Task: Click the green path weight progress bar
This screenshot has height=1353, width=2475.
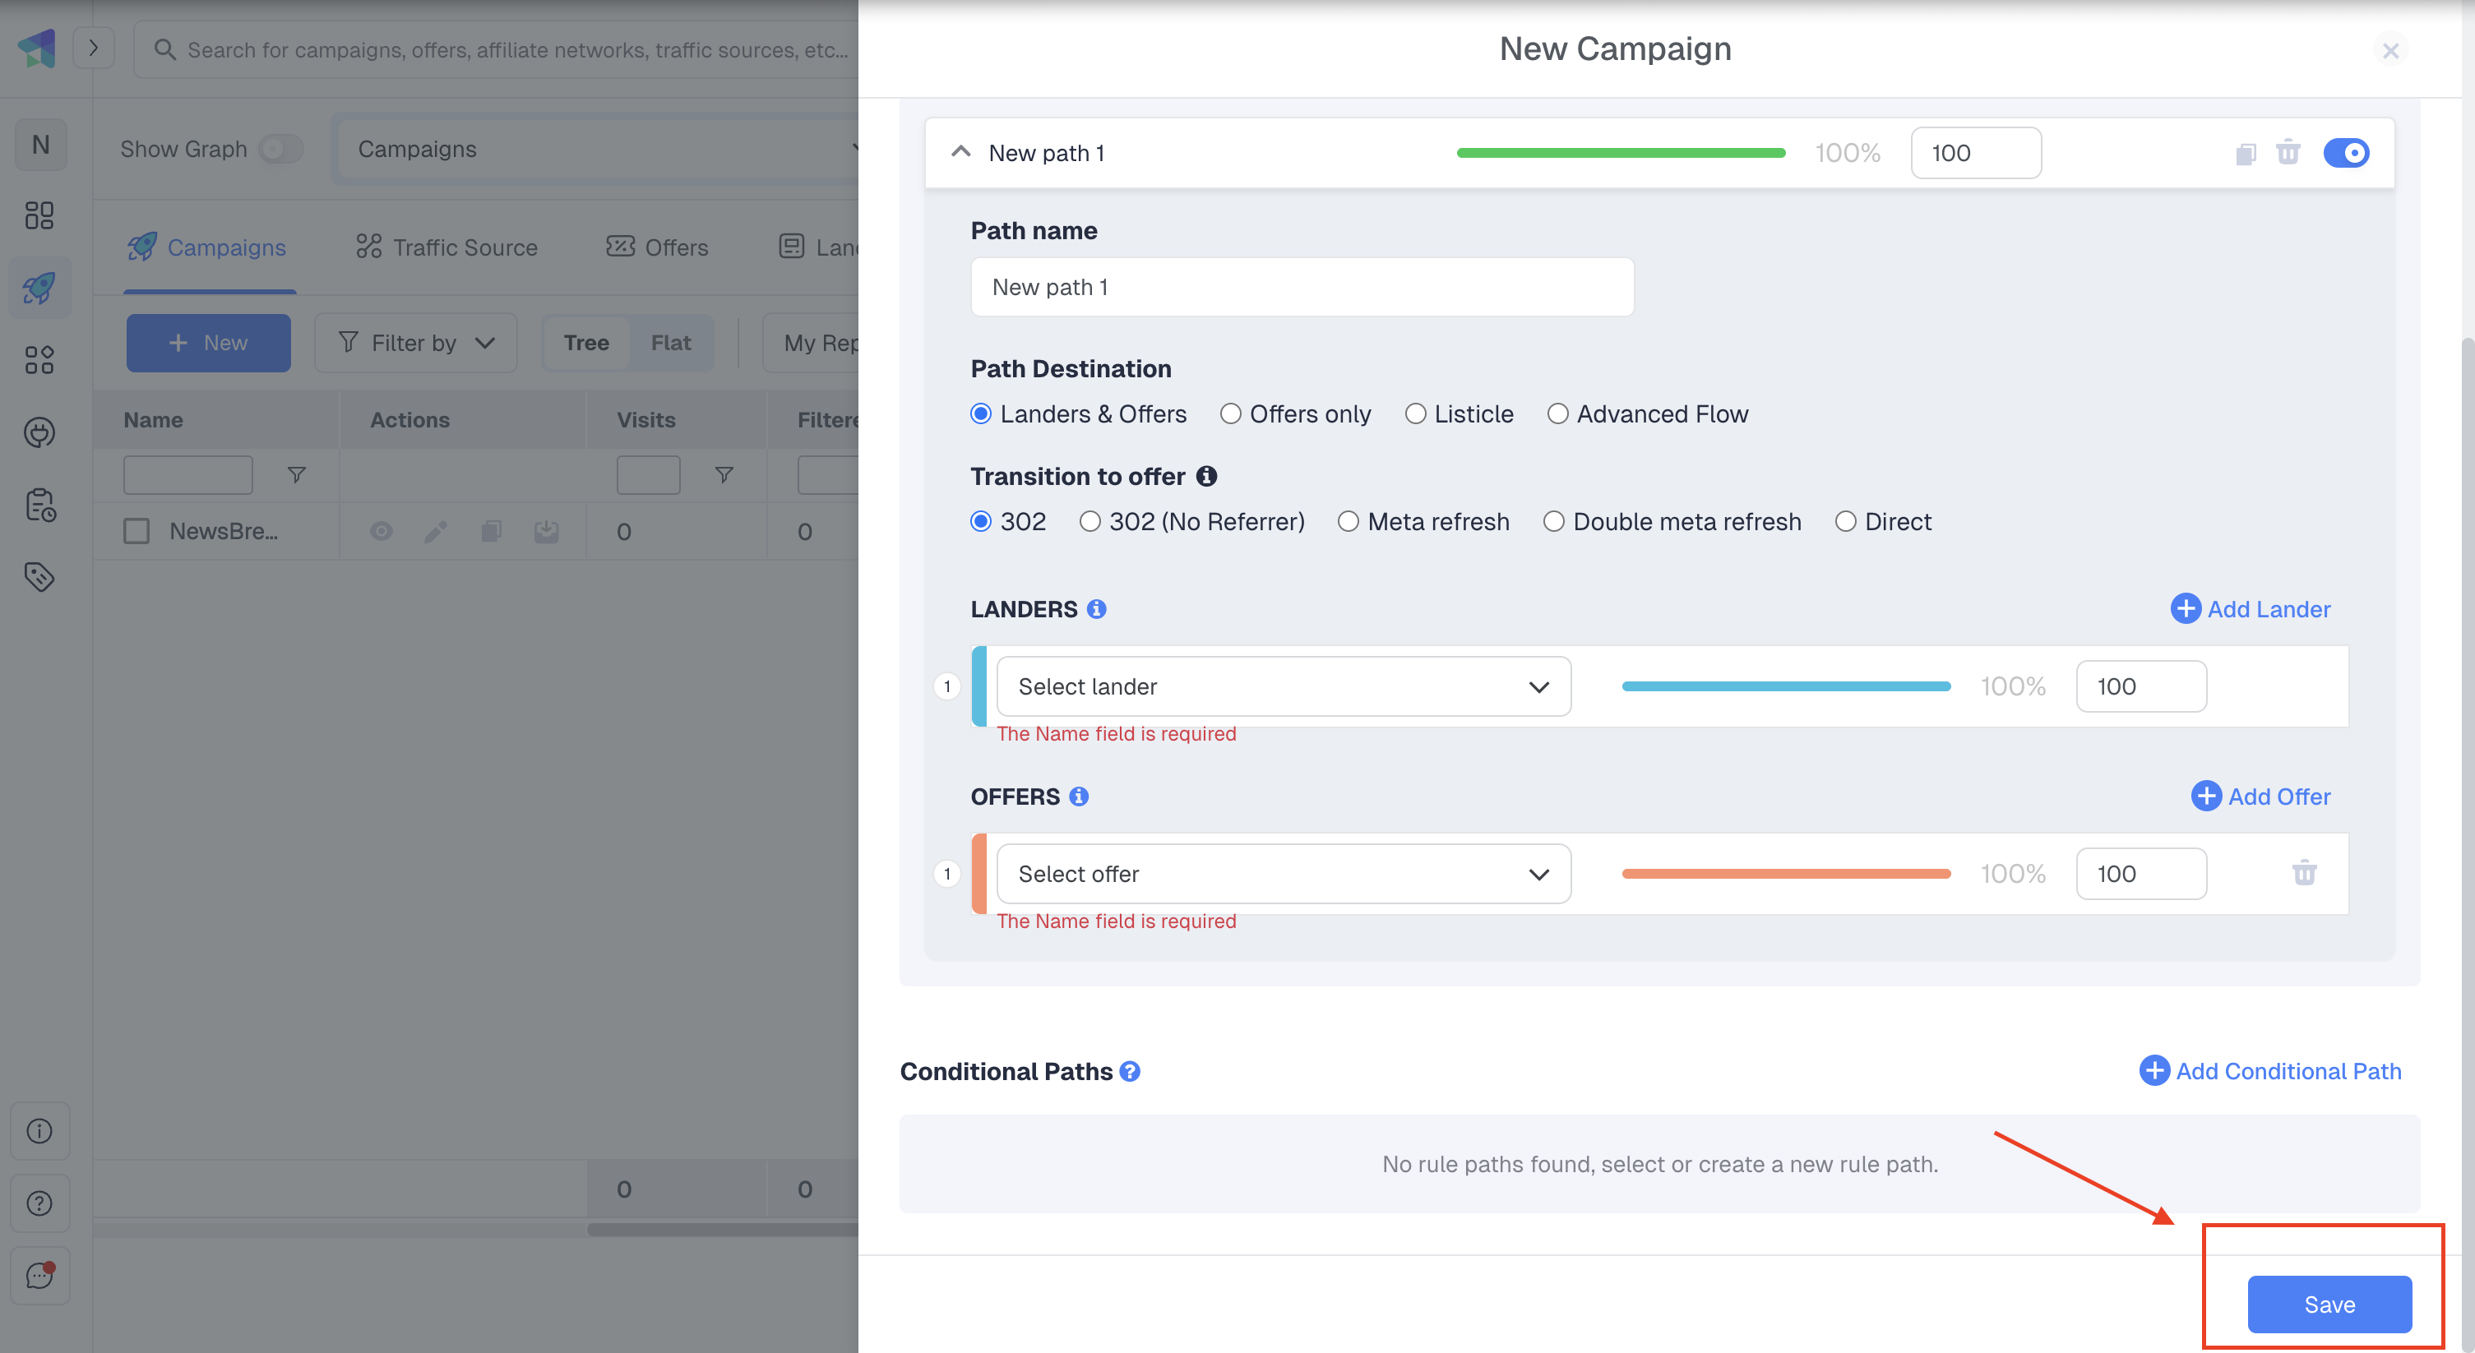Action: pyautogui.click(x=1620, y=153)
